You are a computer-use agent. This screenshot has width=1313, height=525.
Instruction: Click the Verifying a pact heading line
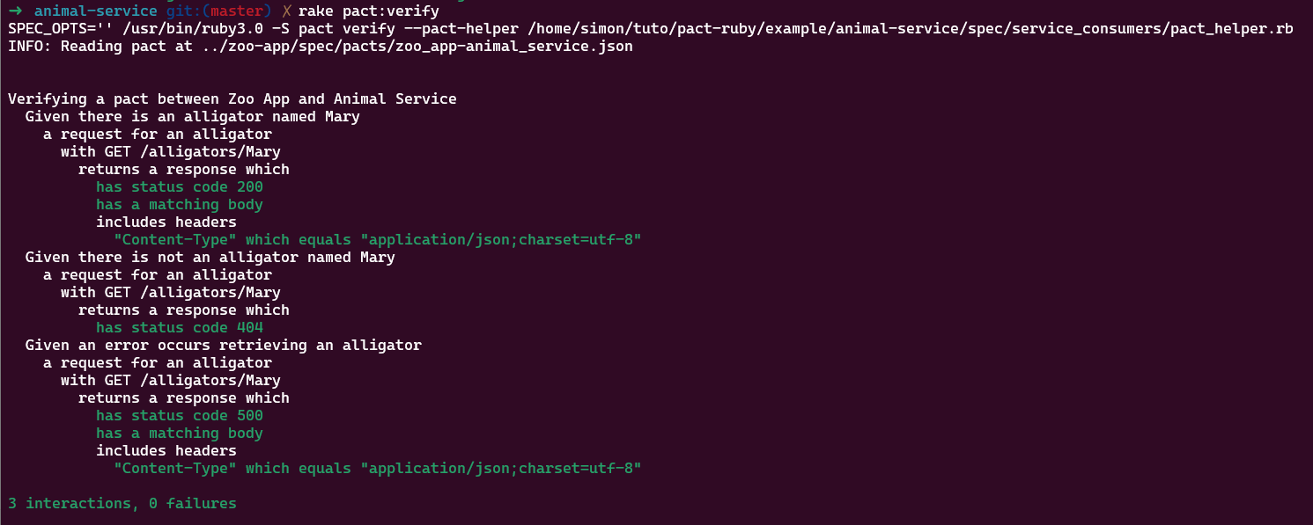pos(232,99)
